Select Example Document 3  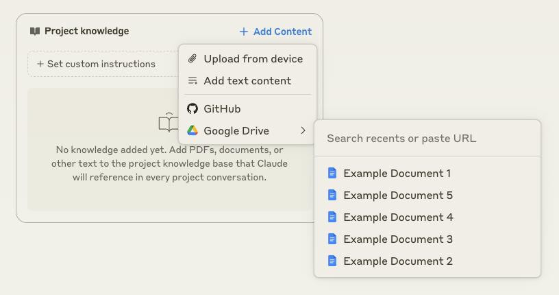pos(427,239)
